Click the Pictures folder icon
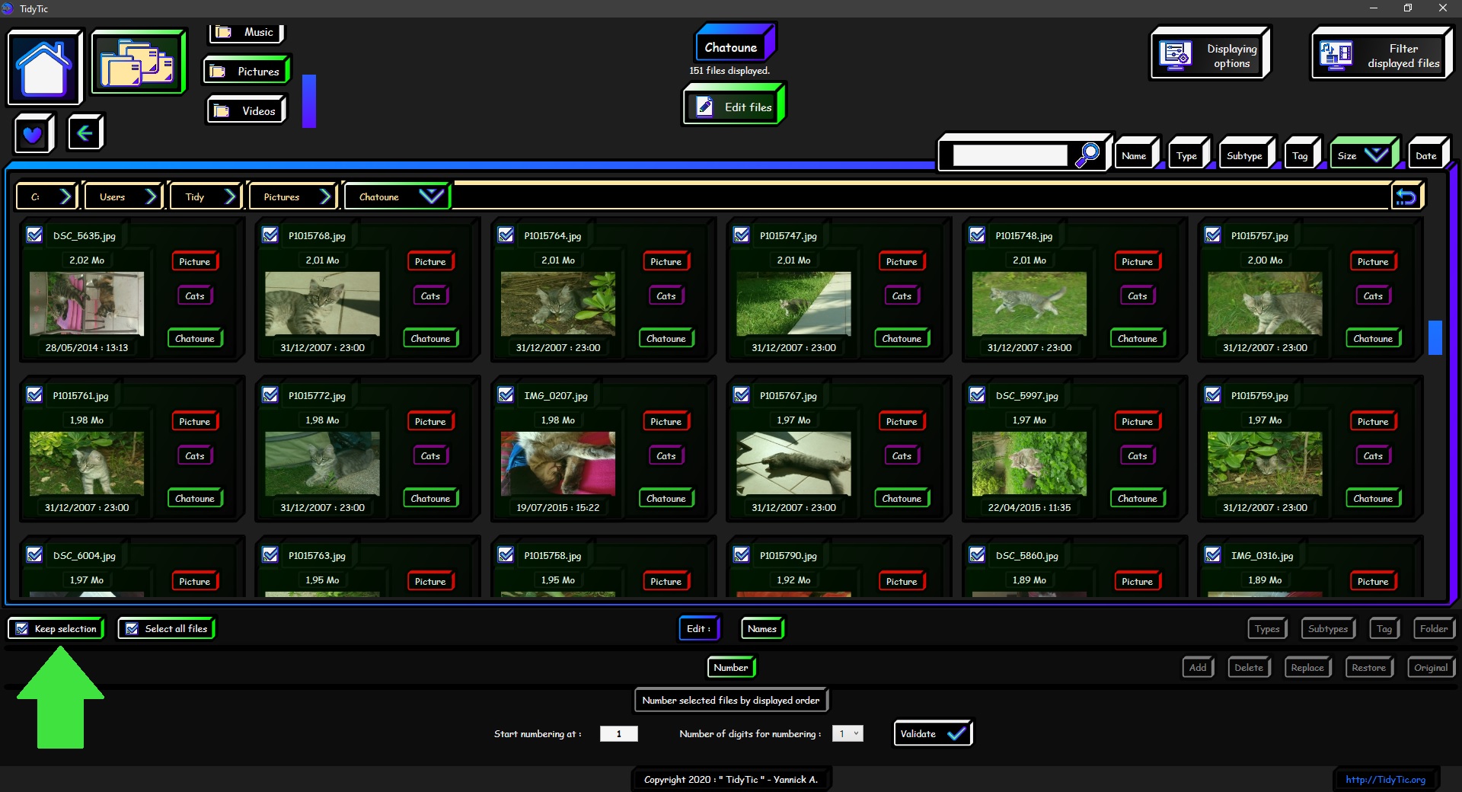 point(218,72)
